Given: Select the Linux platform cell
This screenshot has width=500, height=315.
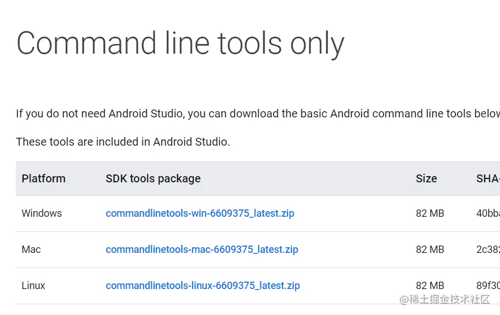Looking at the screenshot, I should 33,286.
